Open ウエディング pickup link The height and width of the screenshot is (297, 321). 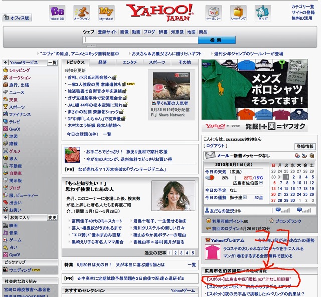pyautogui.click(x=20, y=270)
